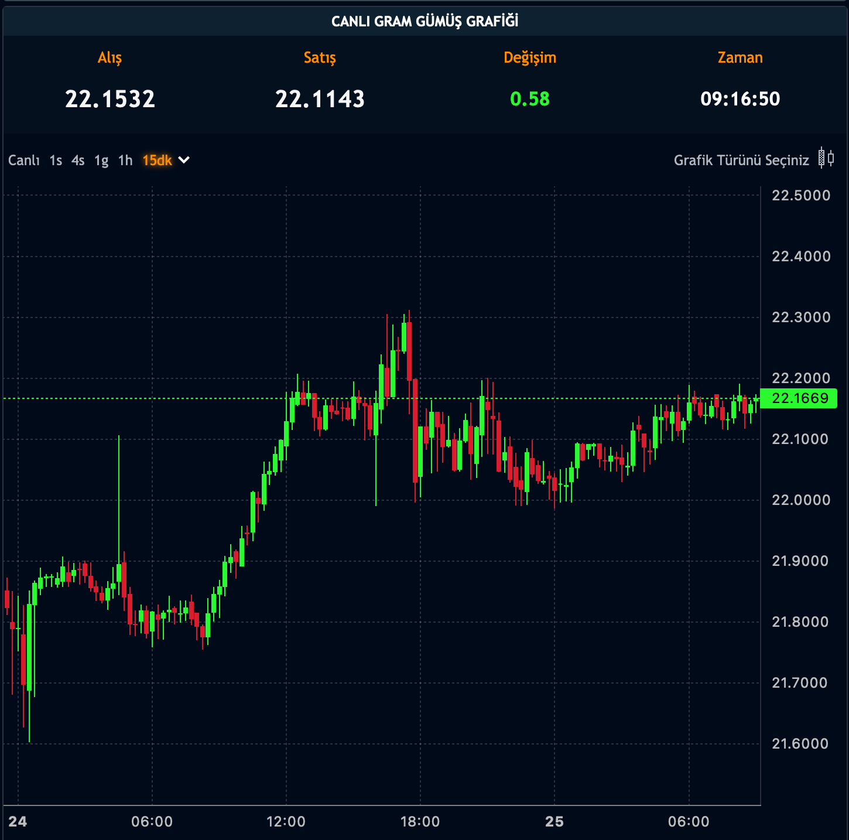Click the 22.5000 price axis label

point(801,196)
